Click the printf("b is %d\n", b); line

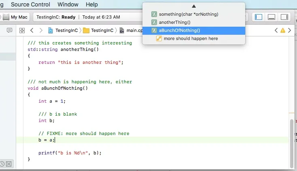(70, 153)
